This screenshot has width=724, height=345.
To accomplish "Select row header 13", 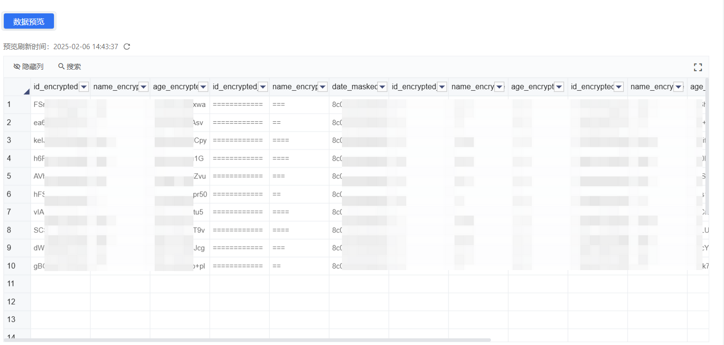I will pyautogui.click(x=17, y=319).
